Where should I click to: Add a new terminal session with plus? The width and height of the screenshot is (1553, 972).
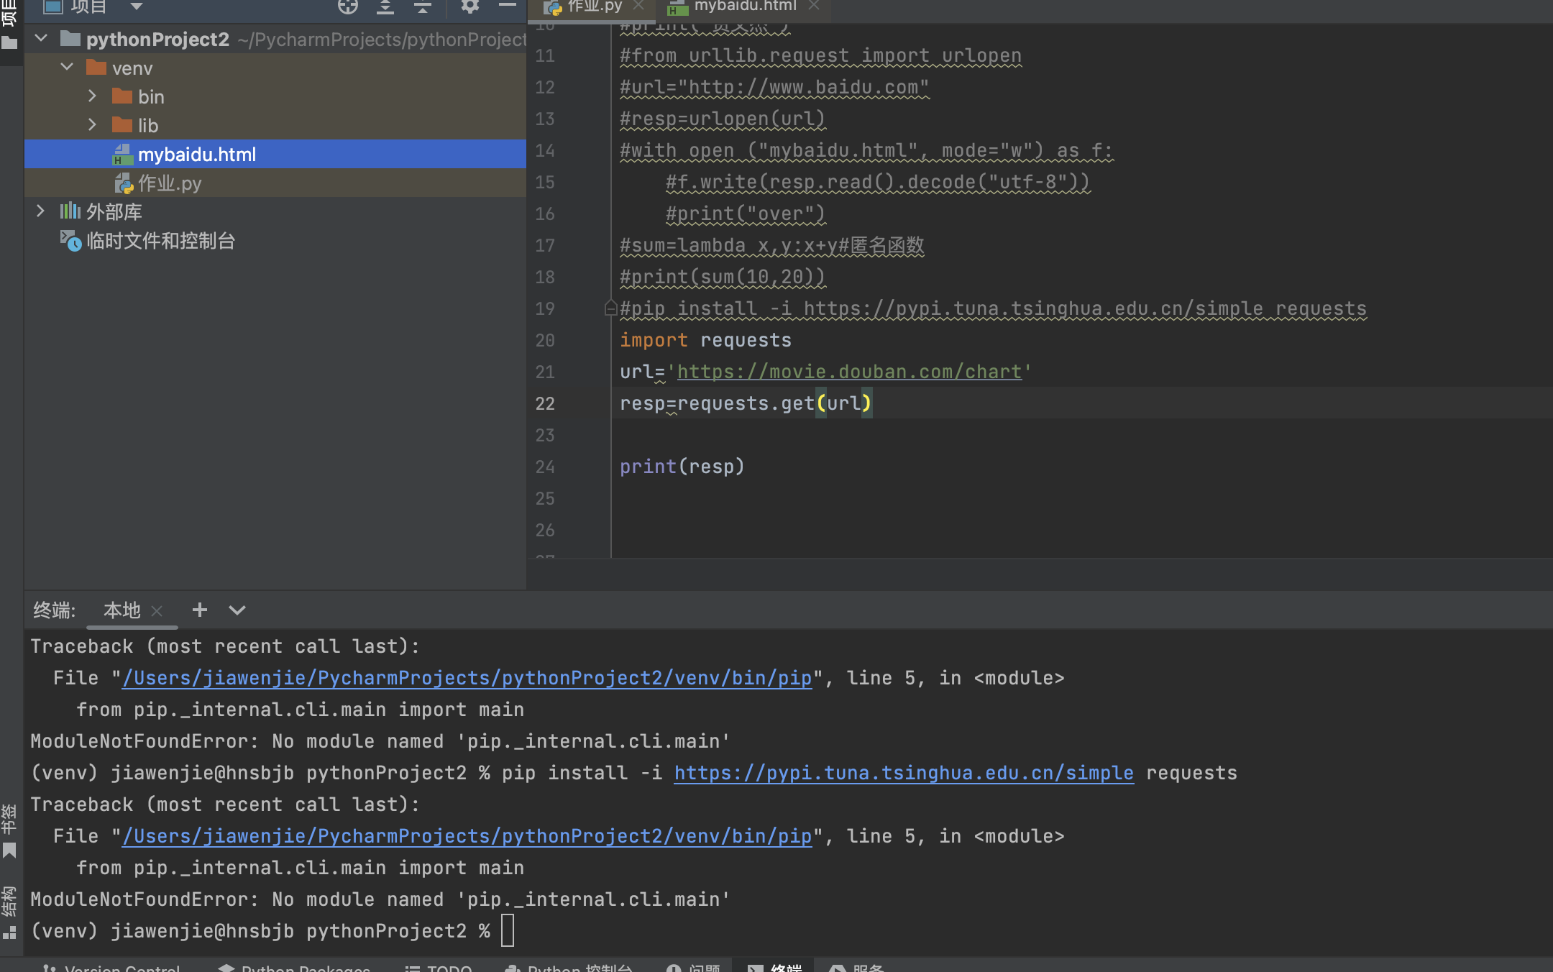click(x=200, y=610)
